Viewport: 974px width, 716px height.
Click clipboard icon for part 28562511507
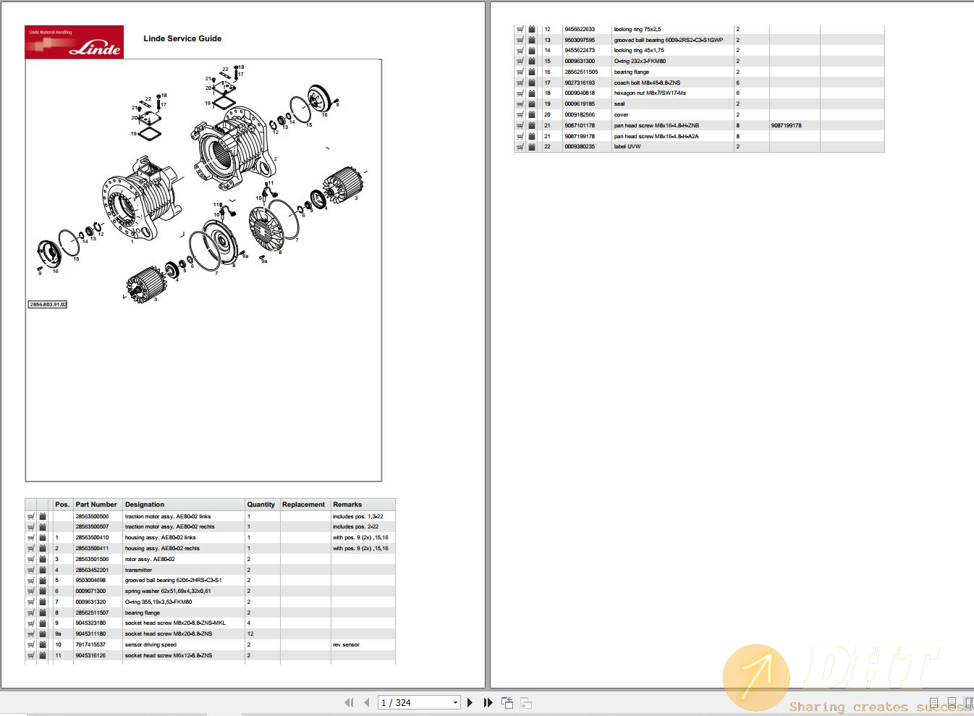(x=43, y=612)
